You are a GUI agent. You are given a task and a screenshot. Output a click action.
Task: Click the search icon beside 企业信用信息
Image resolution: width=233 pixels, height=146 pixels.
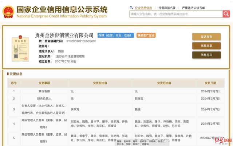pos(131,7)
